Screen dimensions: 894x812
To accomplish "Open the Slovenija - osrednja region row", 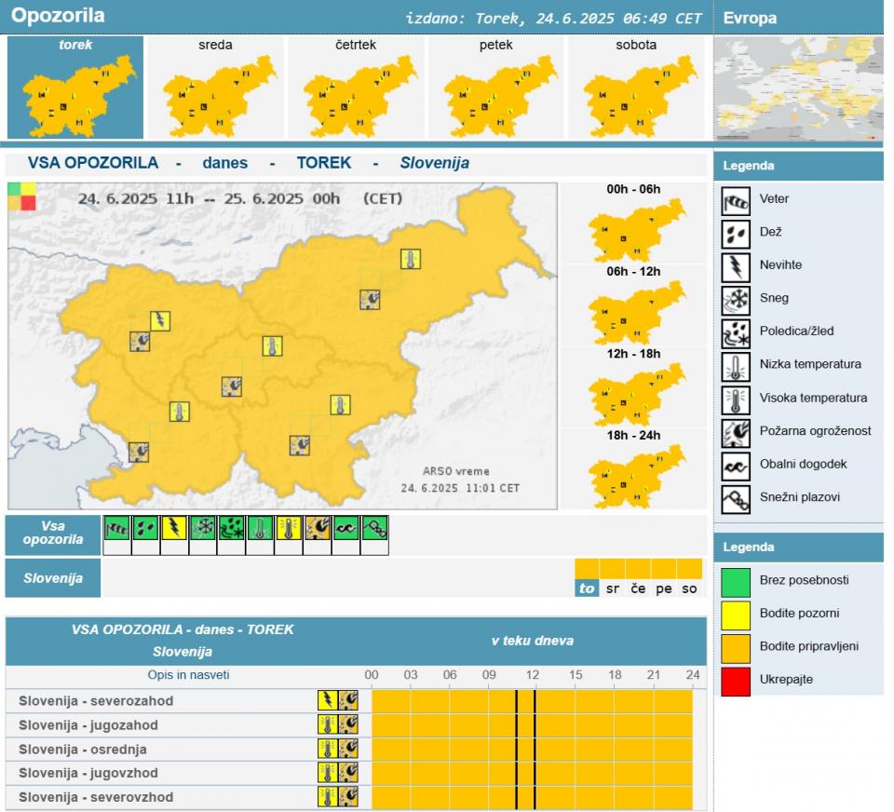I will [83, 750].
